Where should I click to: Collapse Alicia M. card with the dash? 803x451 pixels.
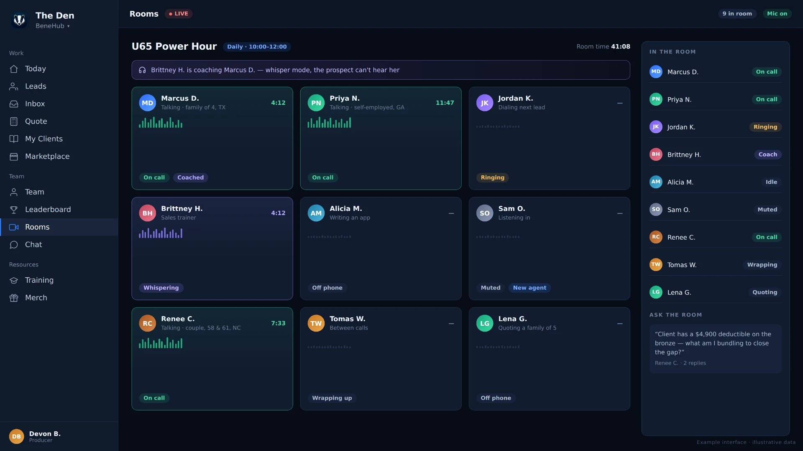pyautogui.click(x=451, y=213)
